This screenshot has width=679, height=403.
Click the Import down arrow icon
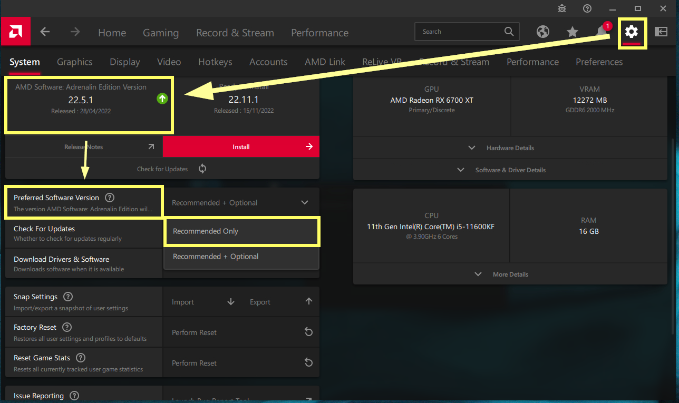point(231,302)
